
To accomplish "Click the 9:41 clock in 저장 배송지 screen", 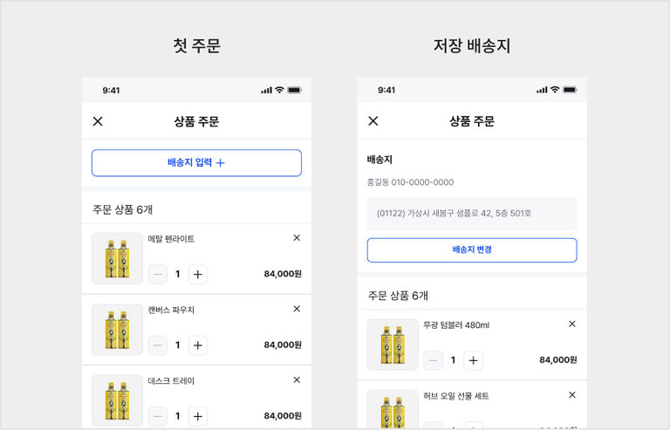I will tap(386, 90).
